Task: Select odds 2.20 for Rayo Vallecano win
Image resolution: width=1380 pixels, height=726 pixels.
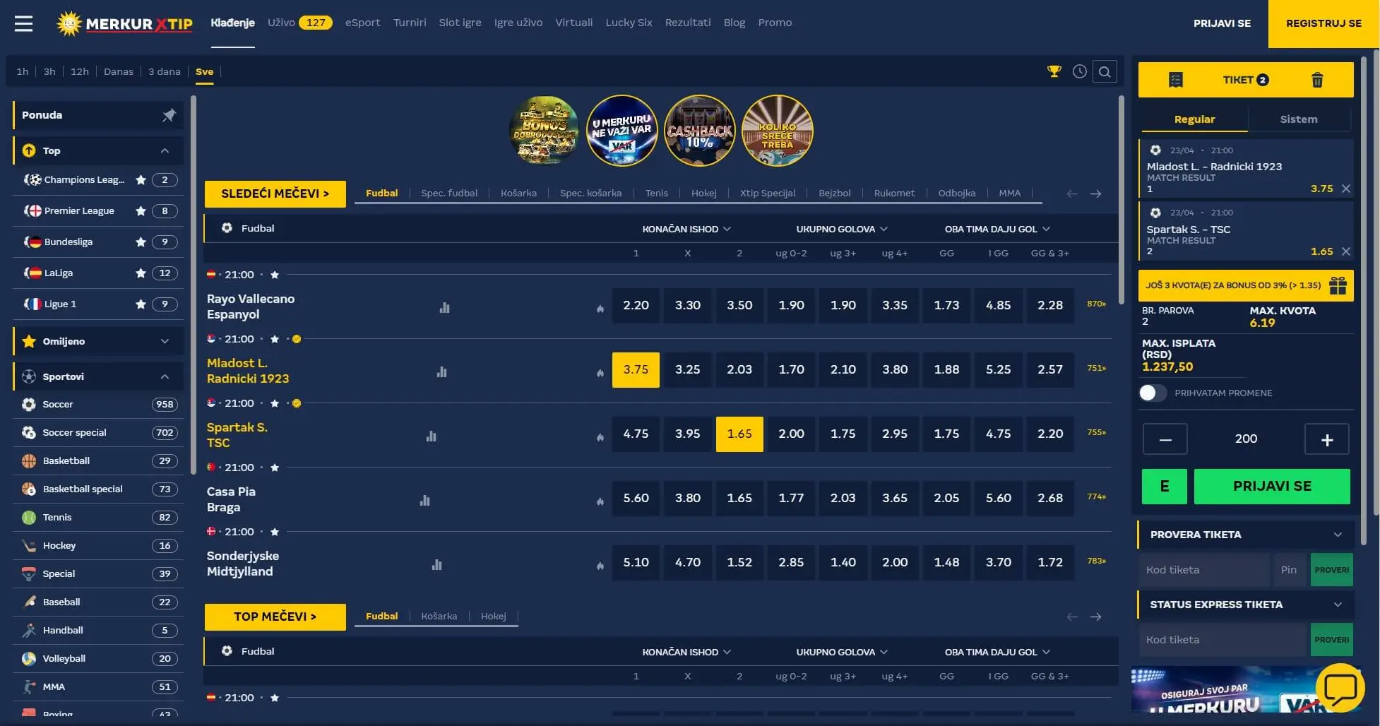Action: 636,305
